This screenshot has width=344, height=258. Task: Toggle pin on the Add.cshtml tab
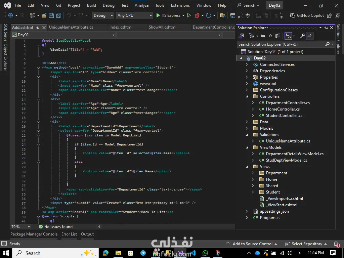(38, 28)
